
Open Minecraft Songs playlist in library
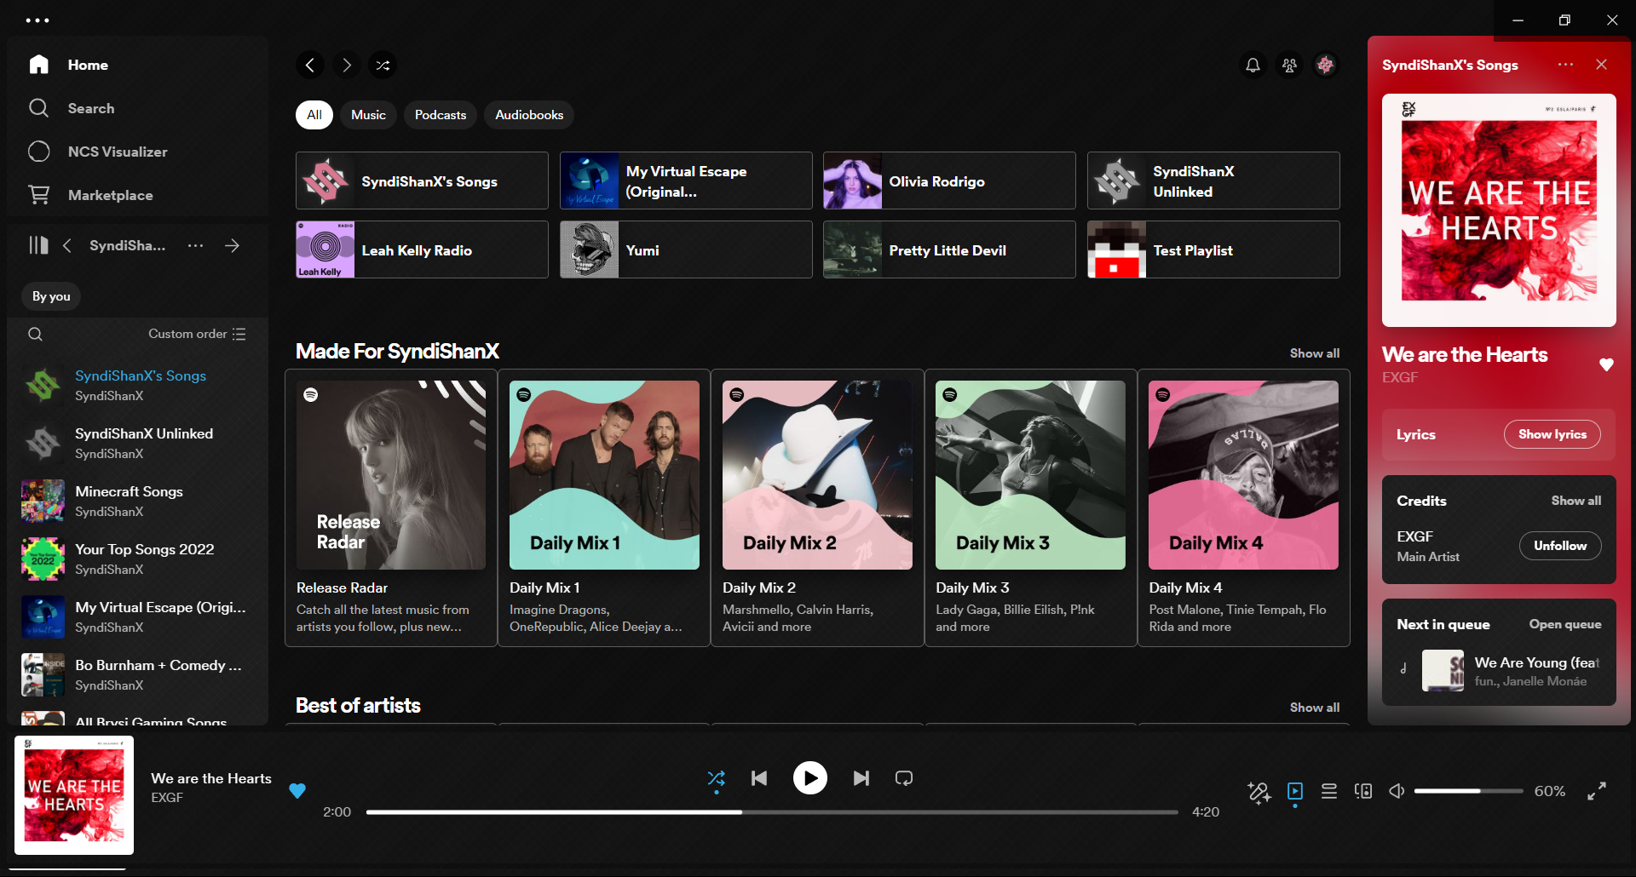(137, 501)
